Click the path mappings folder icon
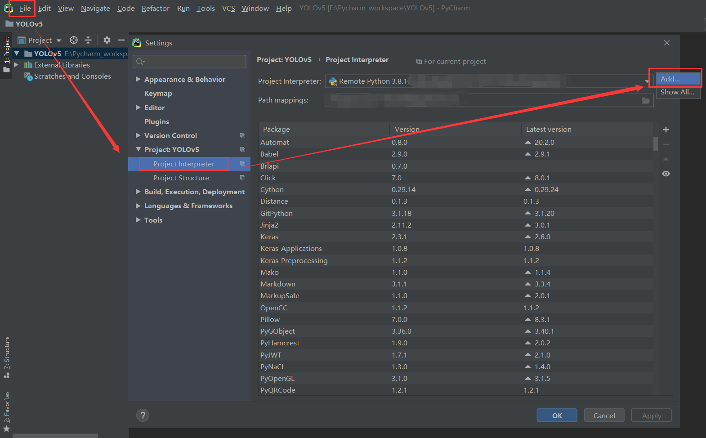This screenshot has height=438, width=706. 646,100
